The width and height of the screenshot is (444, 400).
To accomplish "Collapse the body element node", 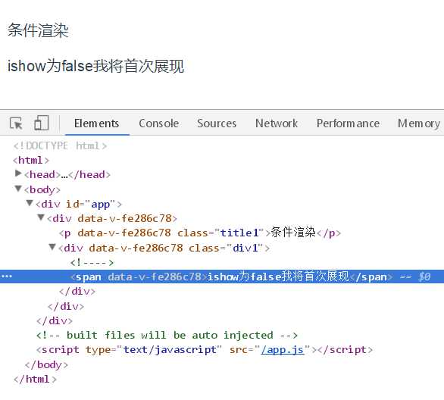I will pyautogui.click(x=18, y=188).
